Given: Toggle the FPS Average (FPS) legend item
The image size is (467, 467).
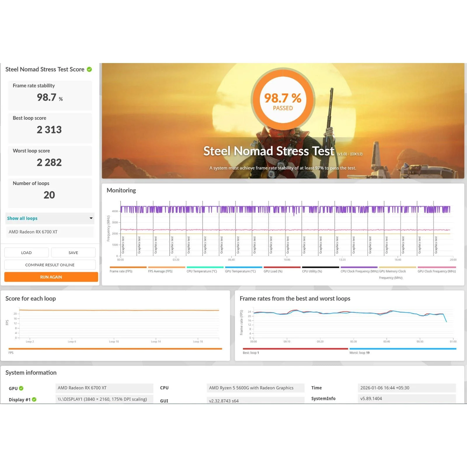Looking at the screenshot, I should point(166,270).
